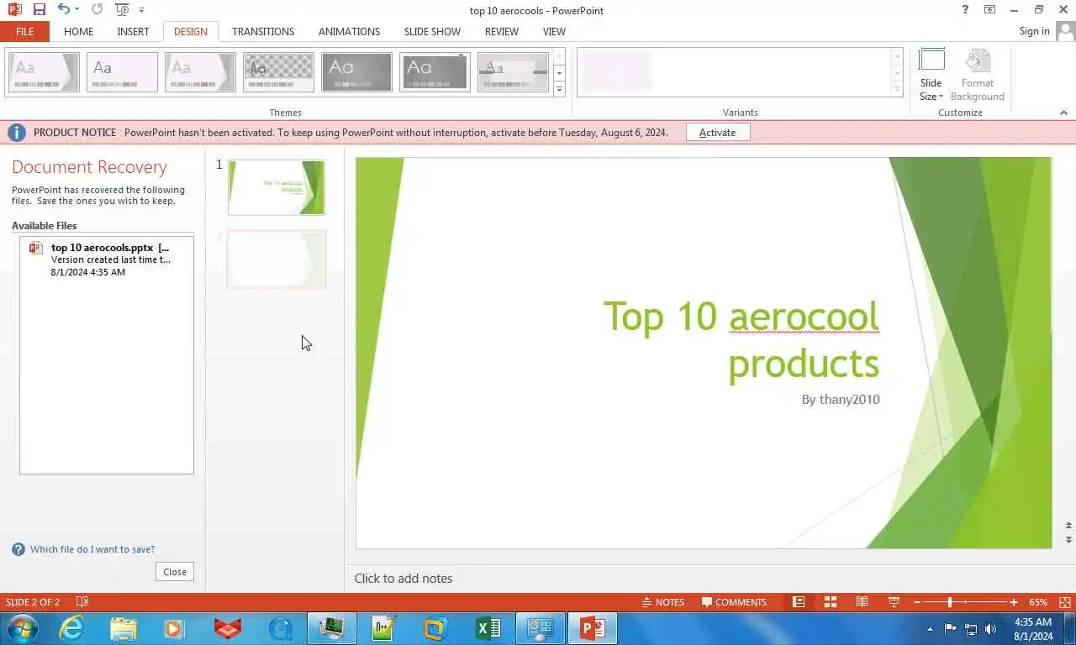
Task: Switch to Normal view
Action: (x=799, y=602)
